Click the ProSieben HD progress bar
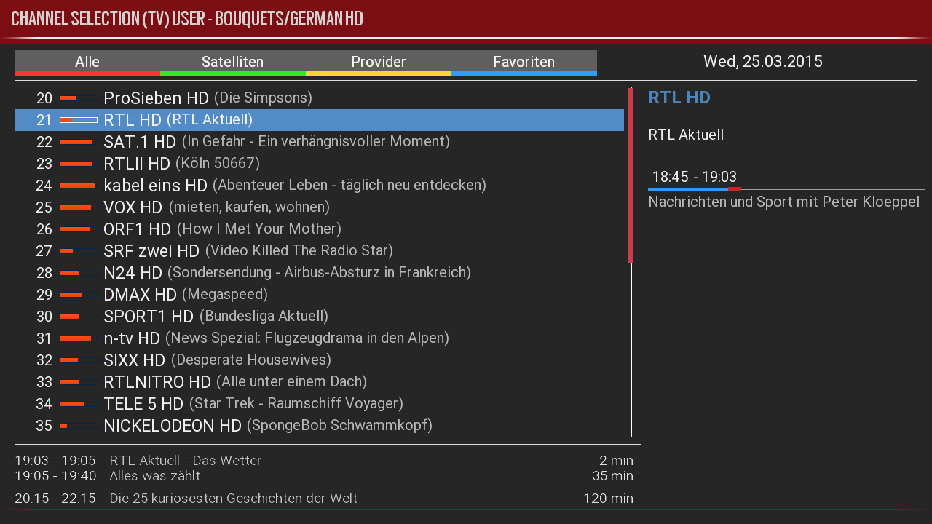 pyautogui.click(x=79, y=98)
